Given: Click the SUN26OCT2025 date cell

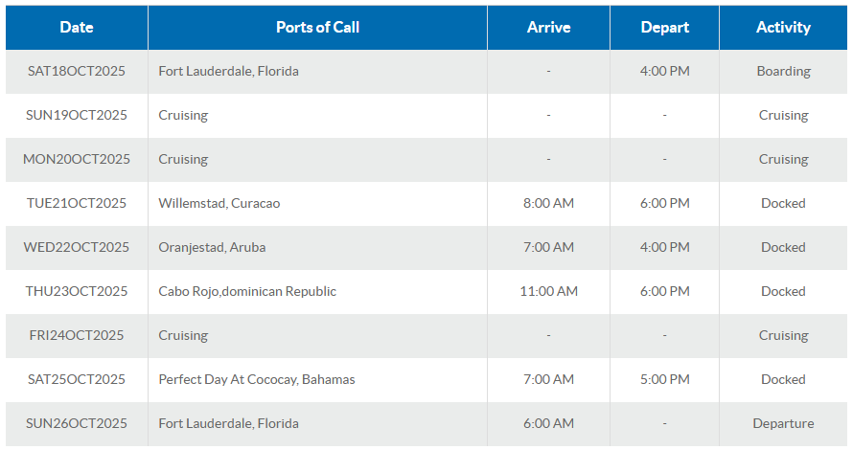Looking at the screenshot, I should click(x=77, y=423).
